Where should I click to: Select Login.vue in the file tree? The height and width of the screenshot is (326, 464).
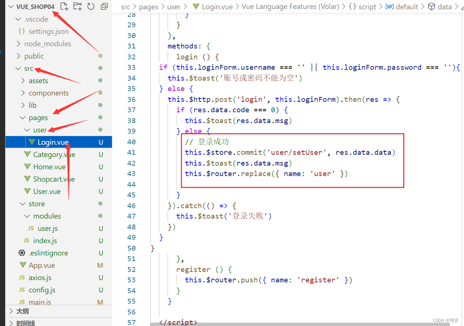59,142
